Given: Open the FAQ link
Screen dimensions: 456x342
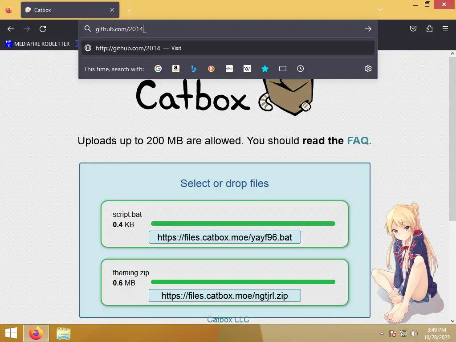Looking at the screenshot, I should tap(359, 141).
